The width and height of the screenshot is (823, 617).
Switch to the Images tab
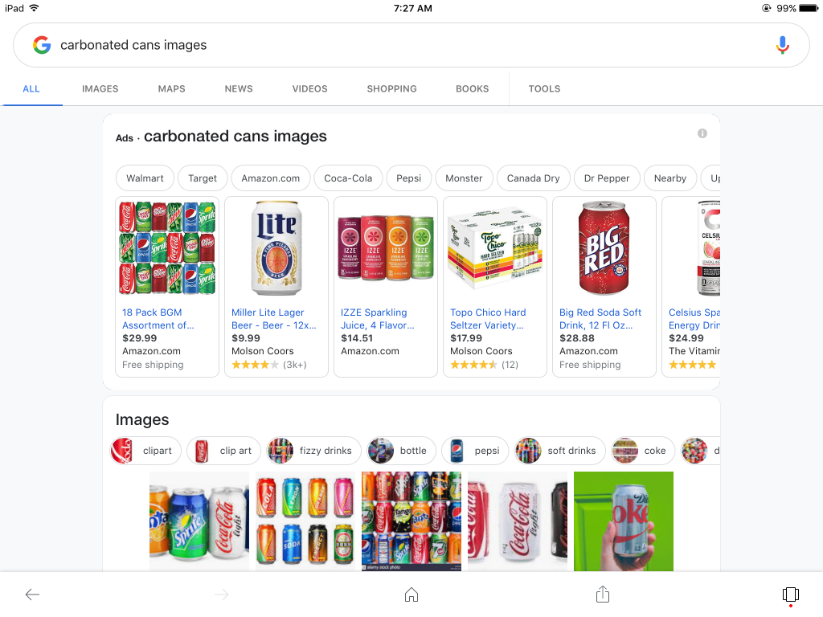(x=100, y=89)
